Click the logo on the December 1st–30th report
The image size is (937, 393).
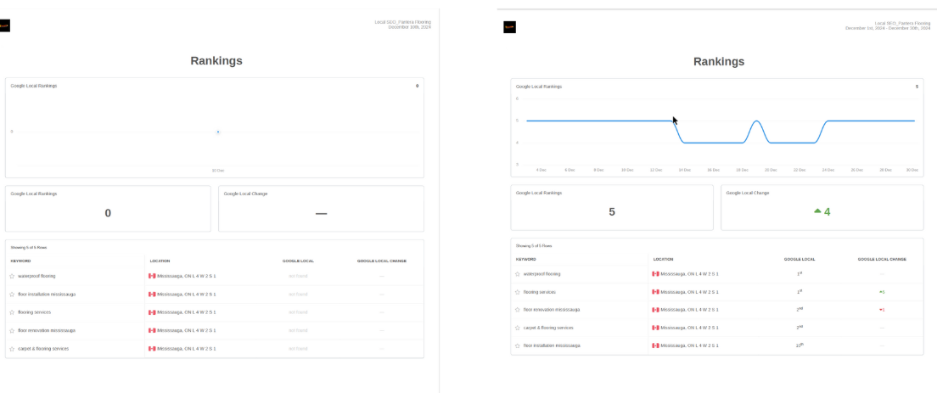point(509,27)
